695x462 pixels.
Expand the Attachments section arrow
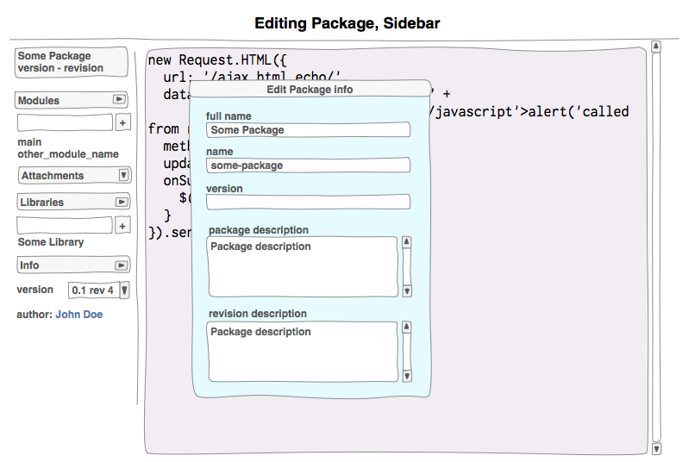click(124, 175)
